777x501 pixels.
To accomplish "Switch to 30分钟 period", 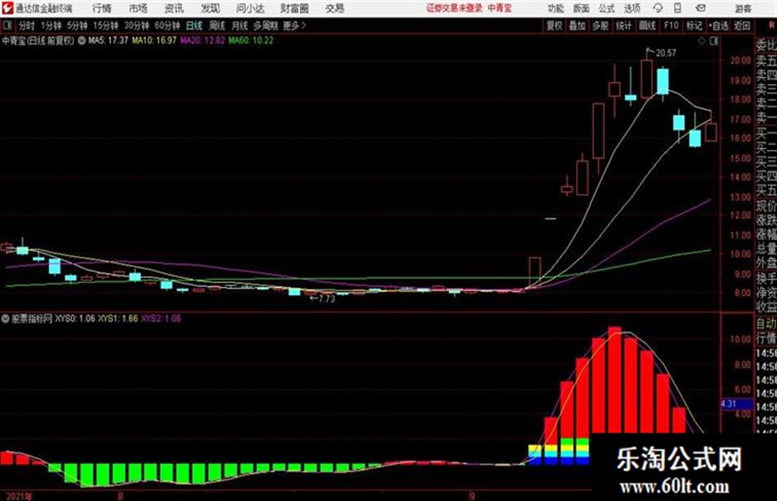I will pos(136,26).
